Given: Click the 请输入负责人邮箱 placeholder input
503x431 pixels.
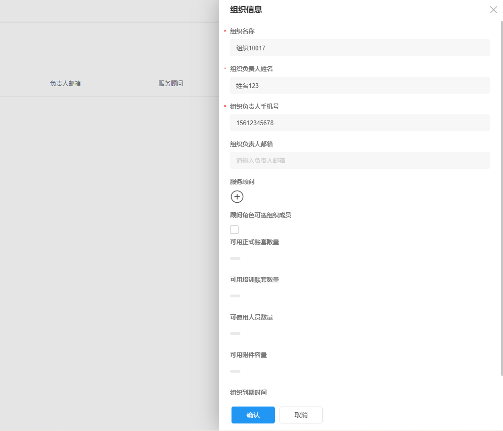Looking at the screenshot, I should pyautogui.click(x=359, y=160).
